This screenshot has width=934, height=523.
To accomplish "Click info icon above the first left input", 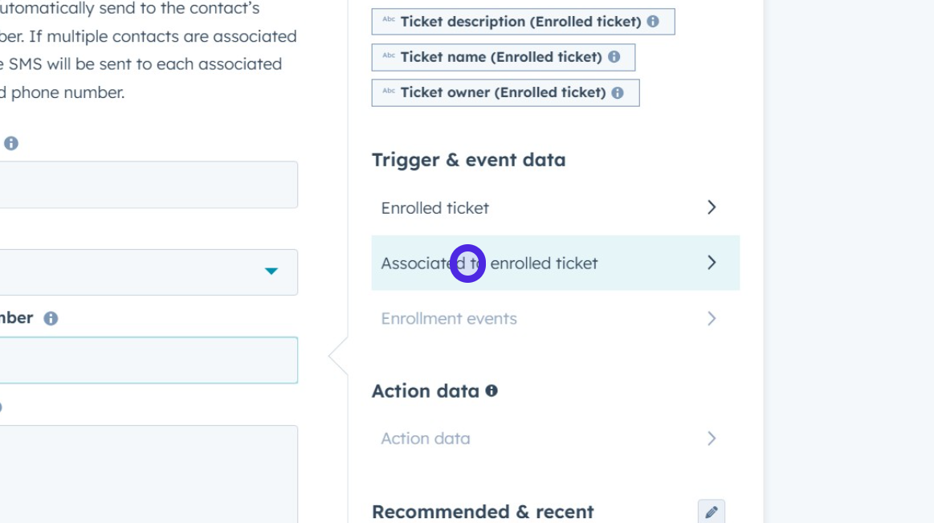I will [x=11, y=143].
